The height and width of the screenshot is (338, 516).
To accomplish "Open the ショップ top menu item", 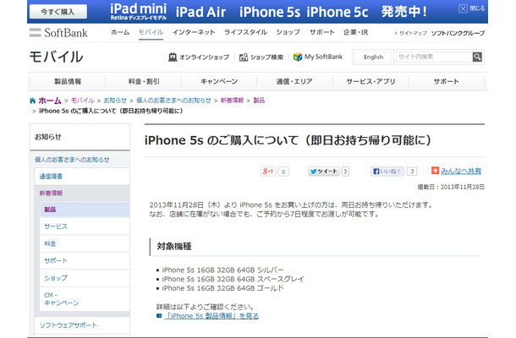I will [x=288, y=32].
